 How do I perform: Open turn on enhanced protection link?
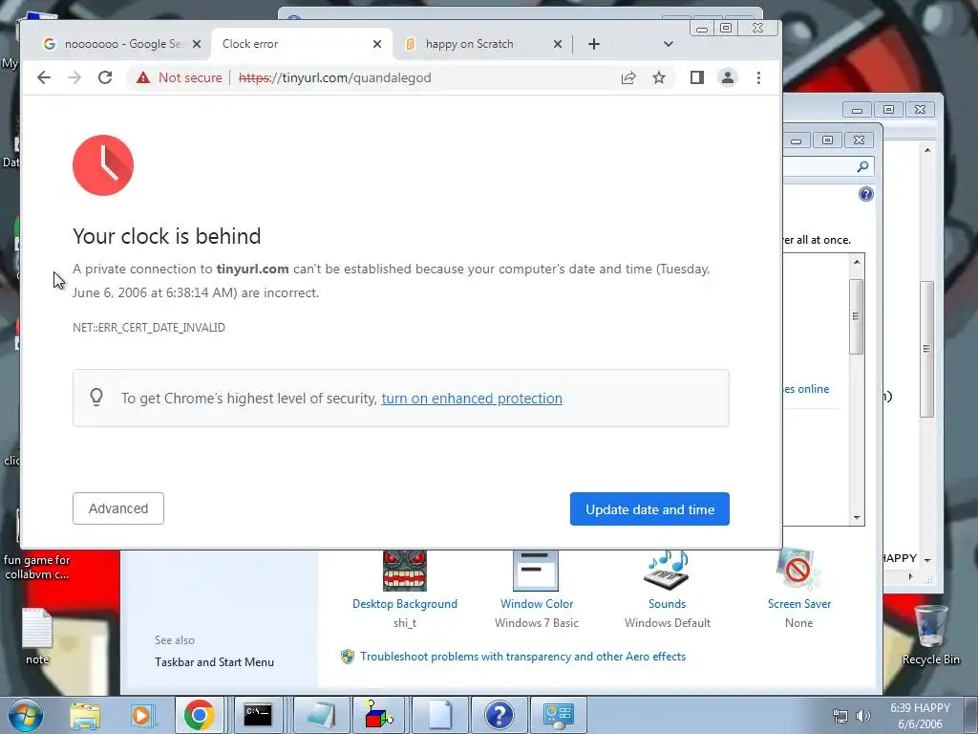point(472,399)
